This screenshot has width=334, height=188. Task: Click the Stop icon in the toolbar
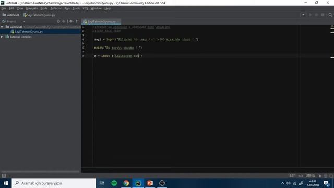[323, 15]
